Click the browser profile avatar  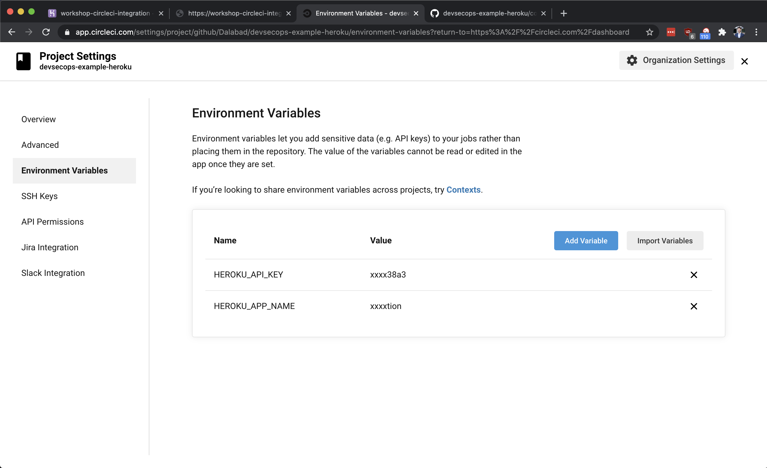(x=739, y=32)
